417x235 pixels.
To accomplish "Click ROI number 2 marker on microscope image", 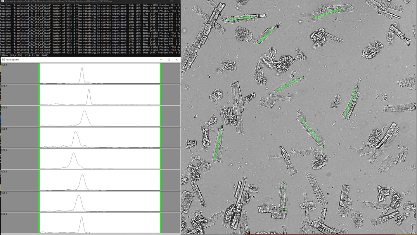I will click(278, 27).
